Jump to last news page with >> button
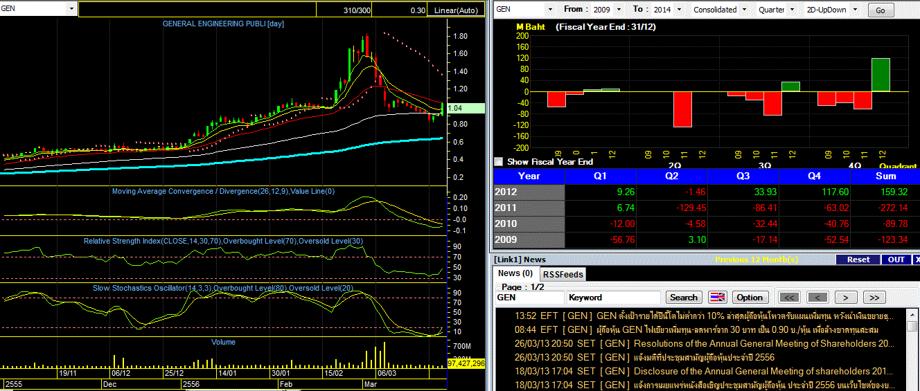Screen dimensions: 920x391 (874, 297)
